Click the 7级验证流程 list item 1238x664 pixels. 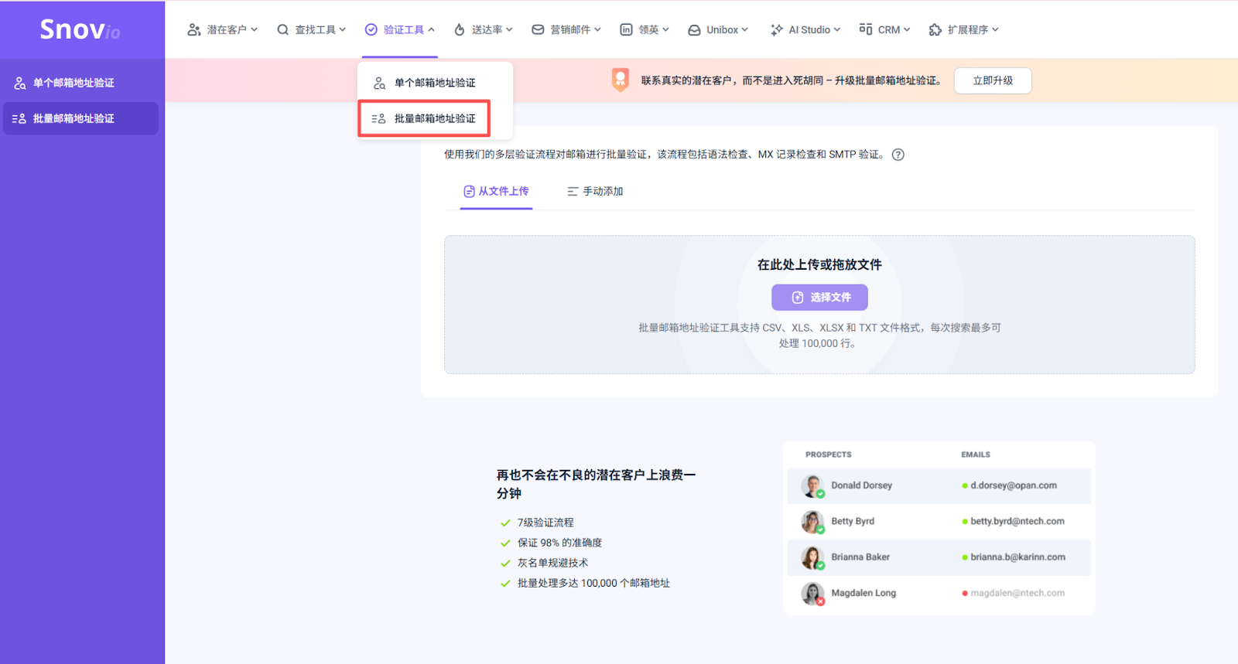point(545,523)
